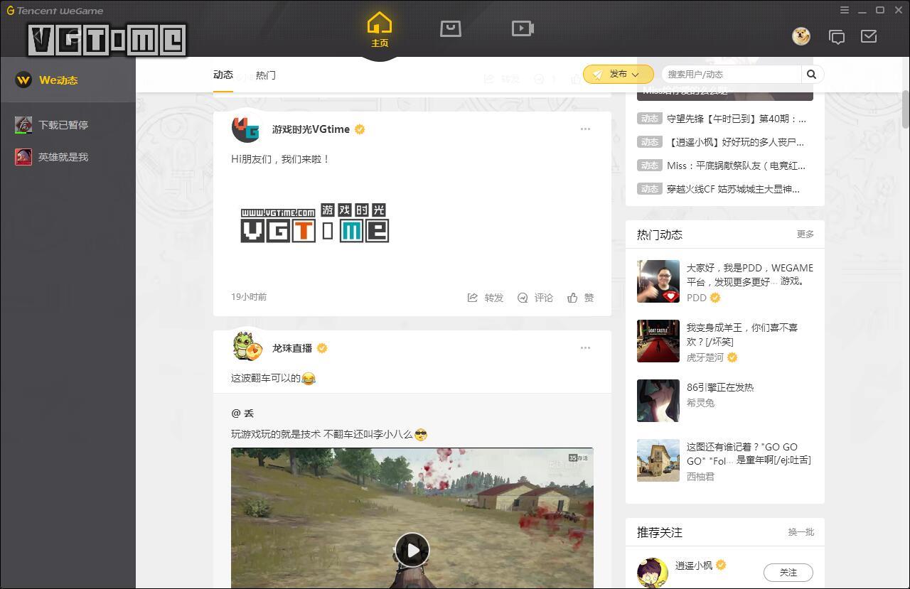910x589 pixels.
Task: Open the more options menu on VGtime's post
Action: click(585, 129)
